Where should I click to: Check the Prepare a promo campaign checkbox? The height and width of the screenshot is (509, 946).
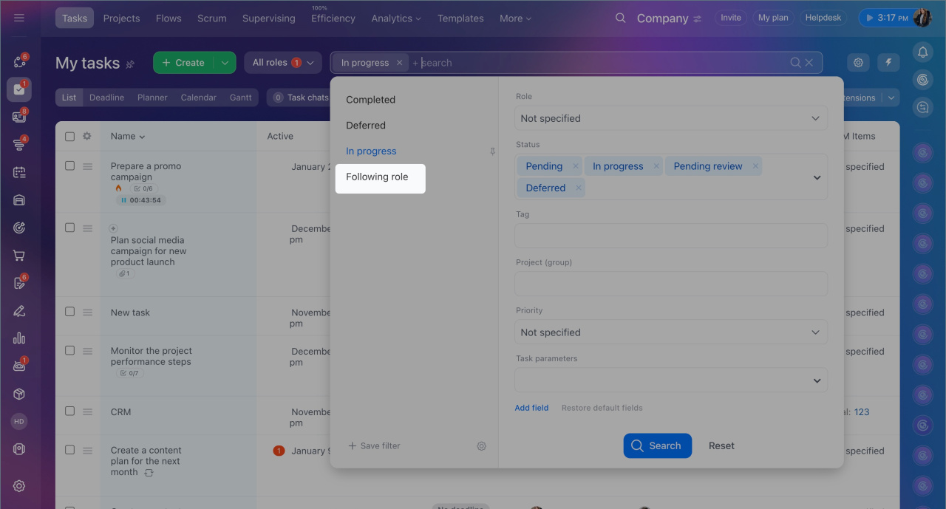pyautogui.click(x=69, y=166)
